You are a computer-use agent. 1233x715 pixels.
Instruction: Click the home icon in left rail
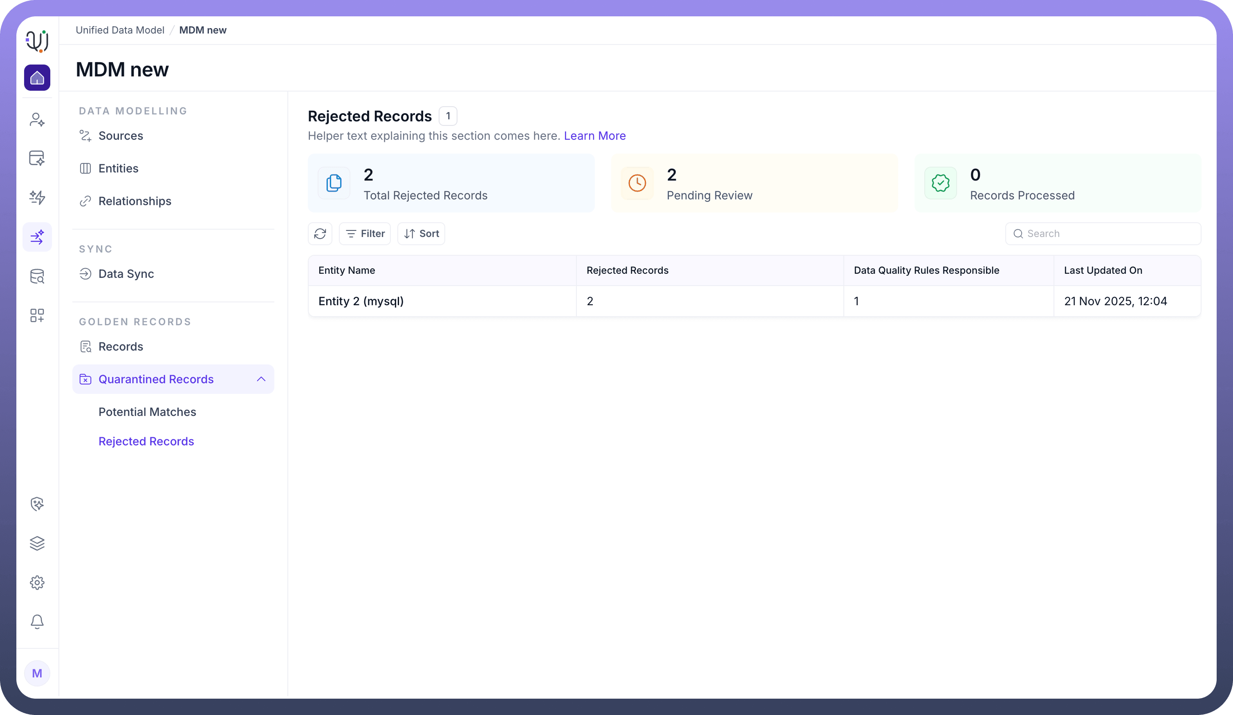[x=37, y=78]
